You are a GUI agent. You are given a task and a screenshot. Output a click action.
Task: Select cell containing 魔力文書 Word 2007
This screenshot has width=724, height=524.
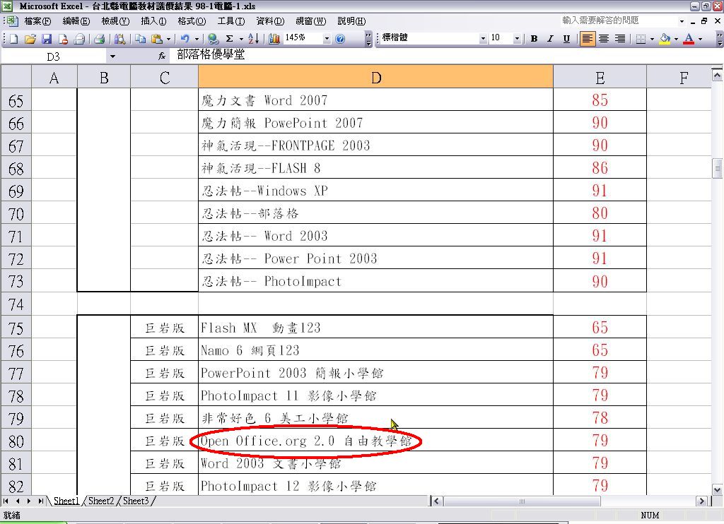(375, 100)
